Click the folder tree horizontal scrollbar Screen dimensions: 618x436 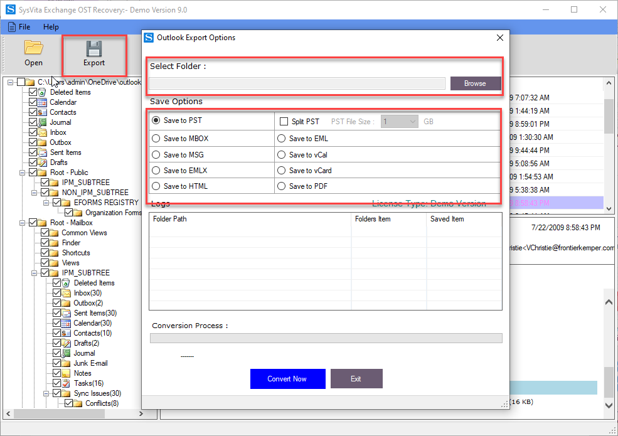[x=74, y=413]
